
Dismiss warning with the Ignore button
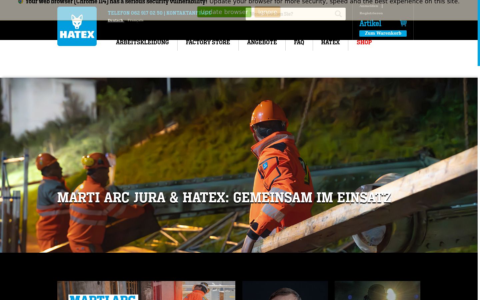pyautogui.click(x=267, y=12)
